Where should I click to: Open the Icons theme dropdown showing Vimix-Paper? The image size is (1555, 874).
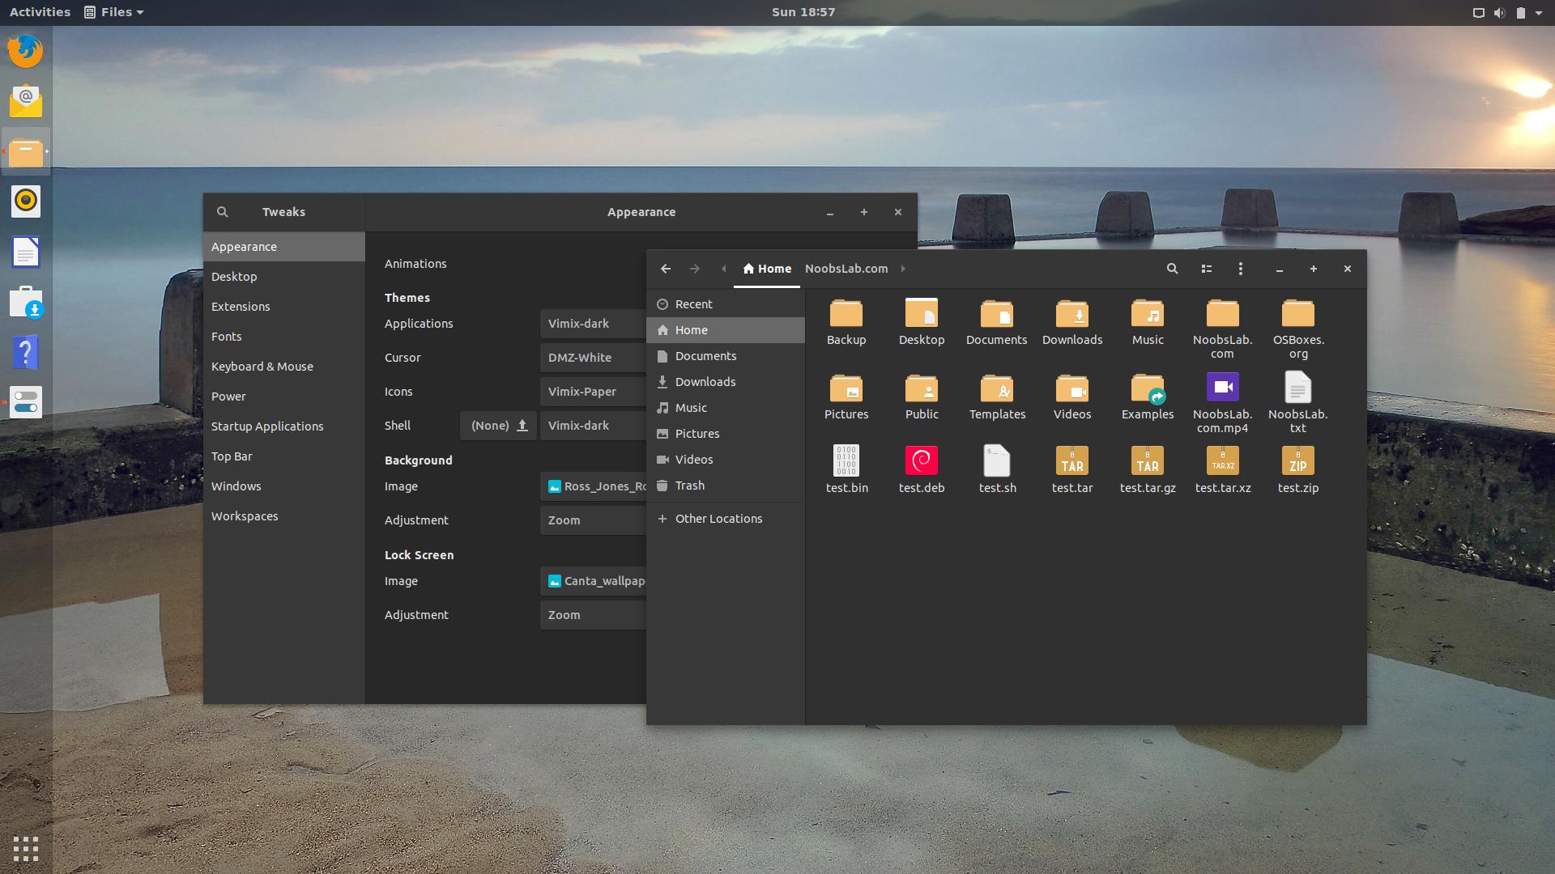pos(591,391)
